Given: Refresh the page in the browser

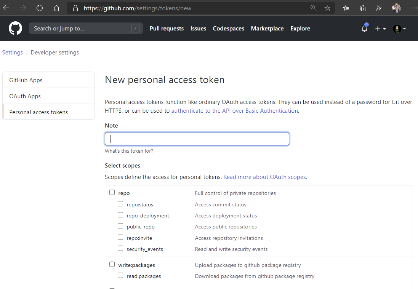Looking at the screenshot, I should [x=40, y=8].
